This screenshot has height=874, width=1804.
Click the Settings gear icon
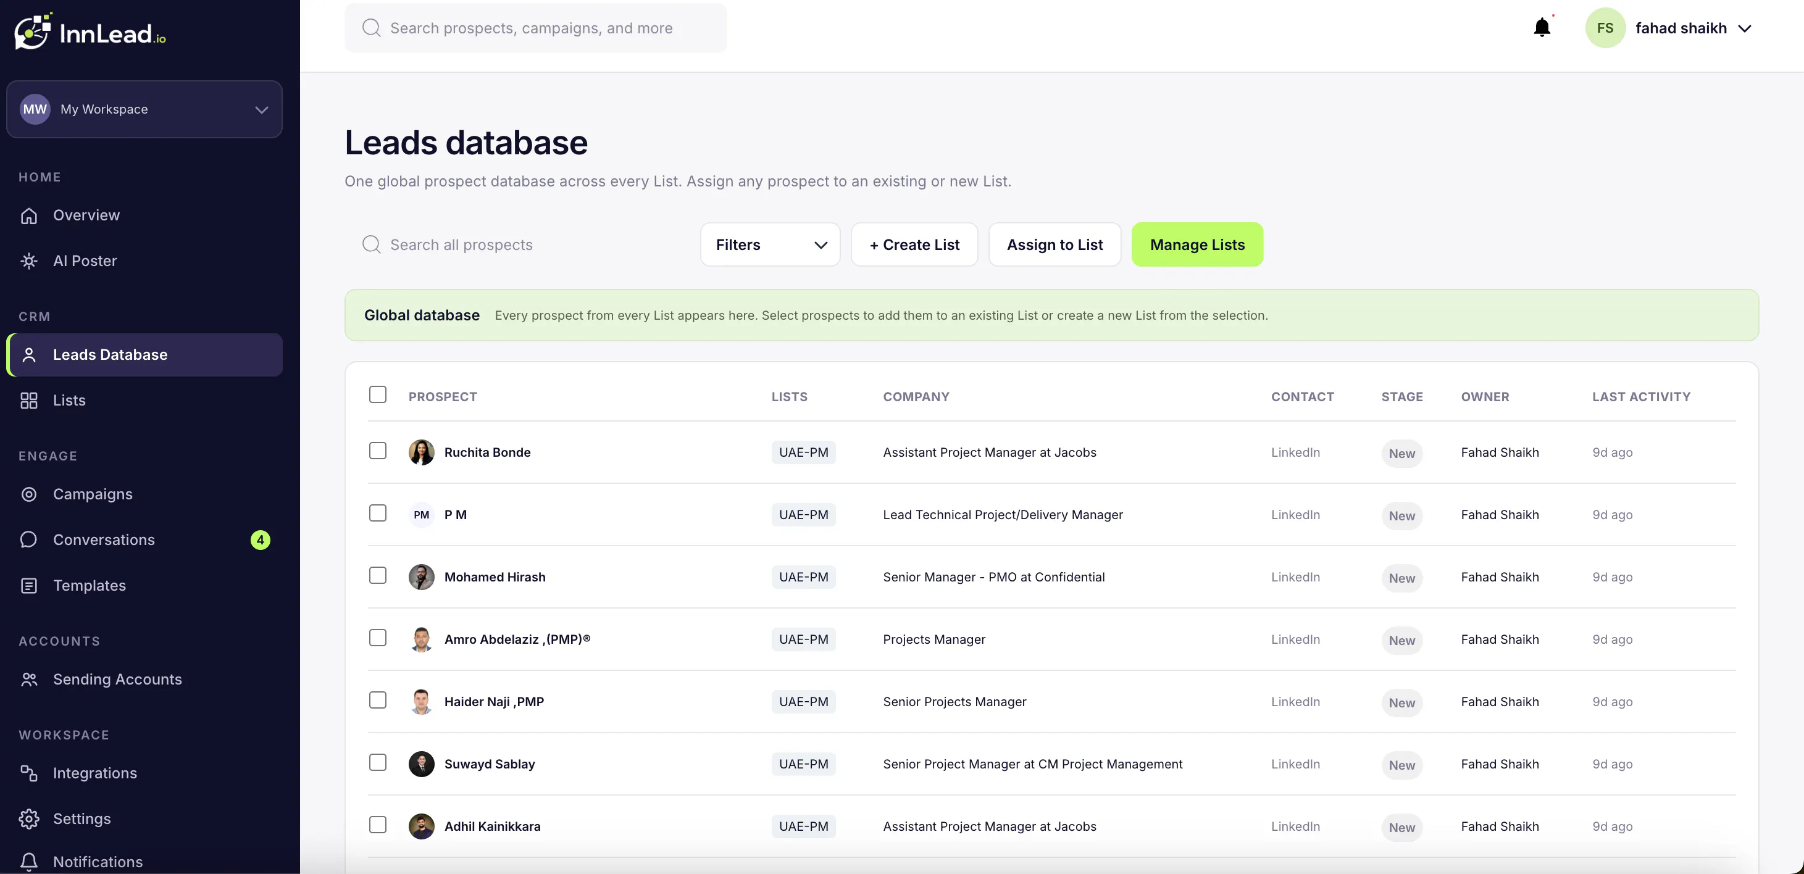(29, 818)
